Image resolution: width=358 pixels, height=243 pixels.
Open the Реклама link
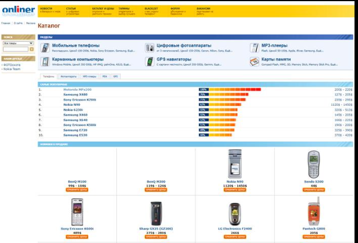click(x=31, y=23)
